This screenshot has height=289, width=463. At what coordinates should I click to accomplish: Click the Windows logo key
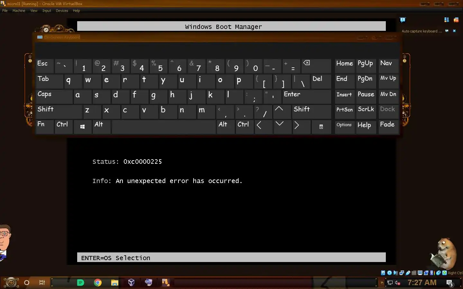82,127
